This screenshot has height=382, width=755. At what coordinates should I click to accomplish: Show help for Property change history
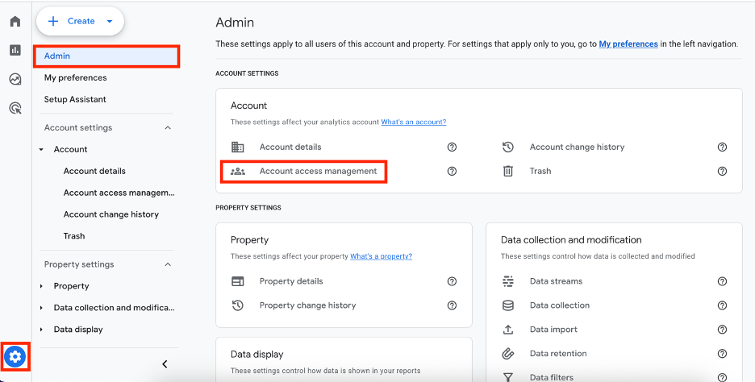(452, 305)
